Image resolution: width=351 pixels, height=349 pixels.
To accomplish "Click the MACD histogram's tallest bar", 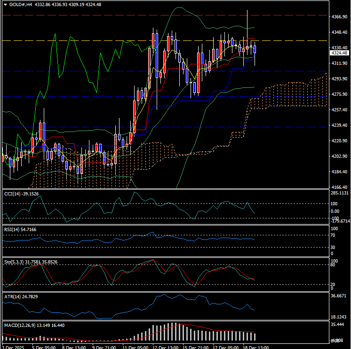I will pyautogui.click(x=173, y=332).
